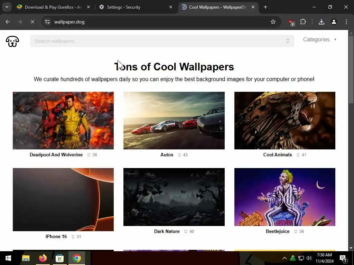Stop page loading with the X button
This screenshot has height=265, width=354.
click(x=32, y=22)
